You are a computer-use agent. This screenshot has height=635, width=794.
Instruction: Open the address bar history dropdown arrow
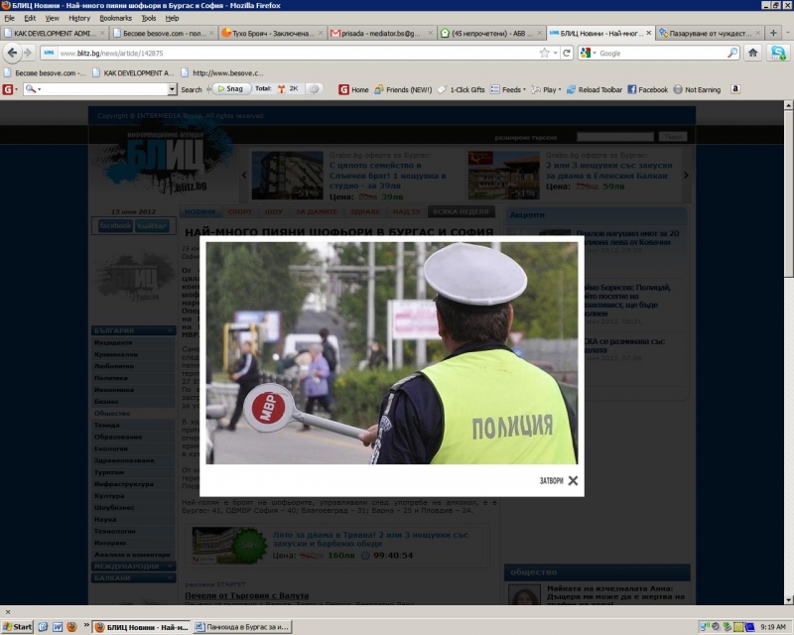point(556,53)
